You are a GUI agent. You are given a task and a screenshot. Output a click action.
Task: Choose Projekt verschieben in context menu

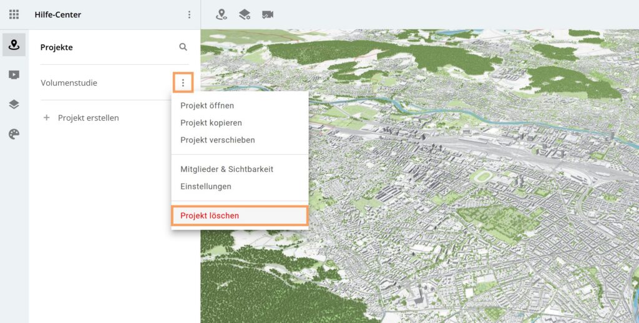pyautogui.click(x=217, y=140)
